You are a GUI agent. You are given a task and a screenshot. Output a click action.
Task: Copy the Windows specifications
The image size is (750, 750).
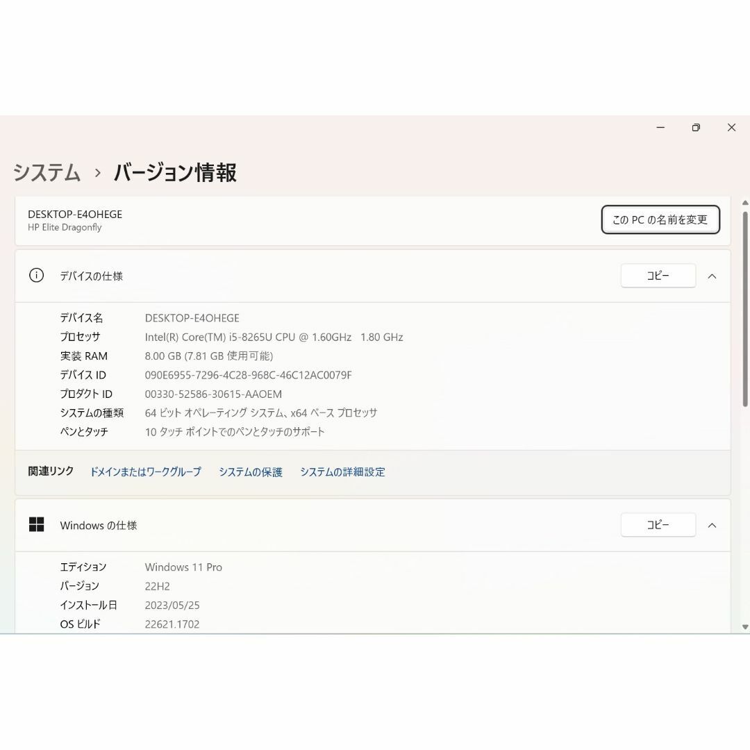click(658, 525)
